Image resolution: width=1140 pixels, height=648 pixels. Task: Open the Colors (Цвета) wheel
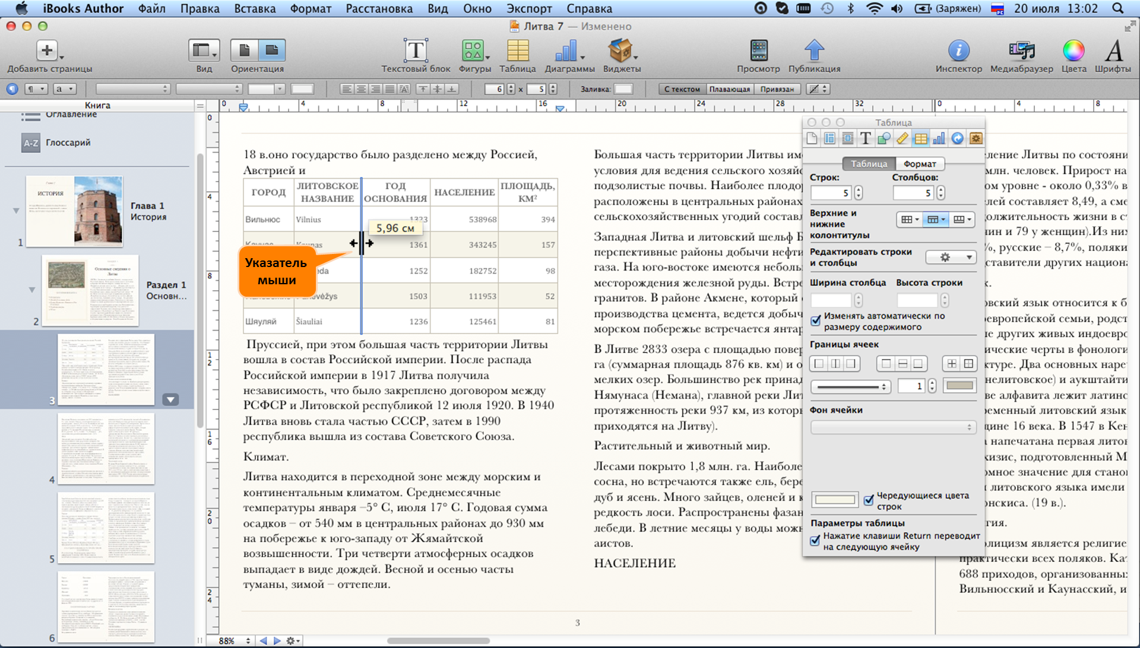tap(1073, 51)
